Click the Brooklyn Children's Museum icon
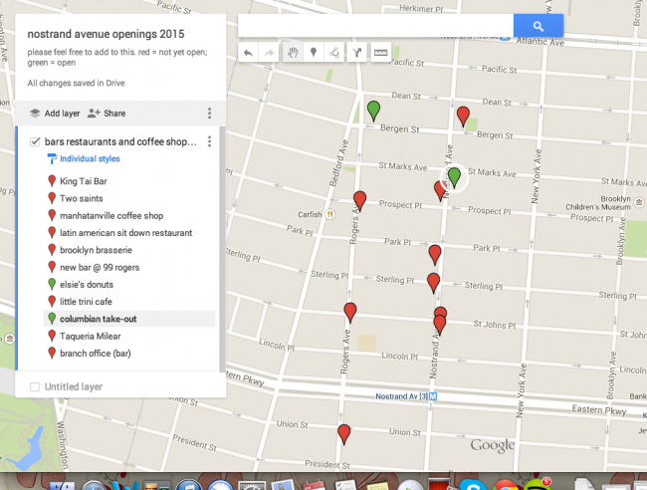Screen dimensions: 647x490 coord(639,202)
